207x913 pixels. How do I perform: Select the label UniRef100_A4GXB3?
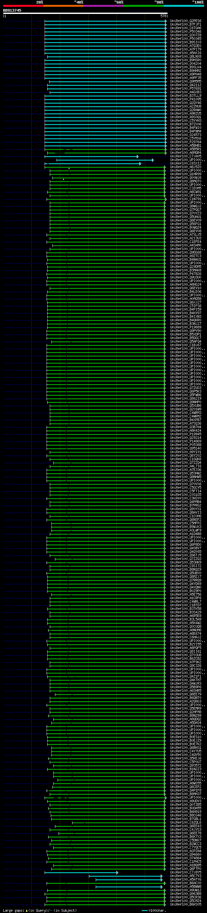click(x=186, y=92)
